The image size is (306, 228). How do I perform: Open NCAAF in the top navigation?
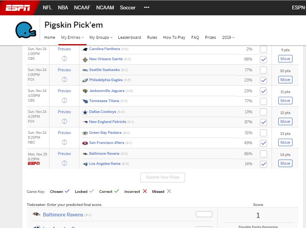click(82, 7)
